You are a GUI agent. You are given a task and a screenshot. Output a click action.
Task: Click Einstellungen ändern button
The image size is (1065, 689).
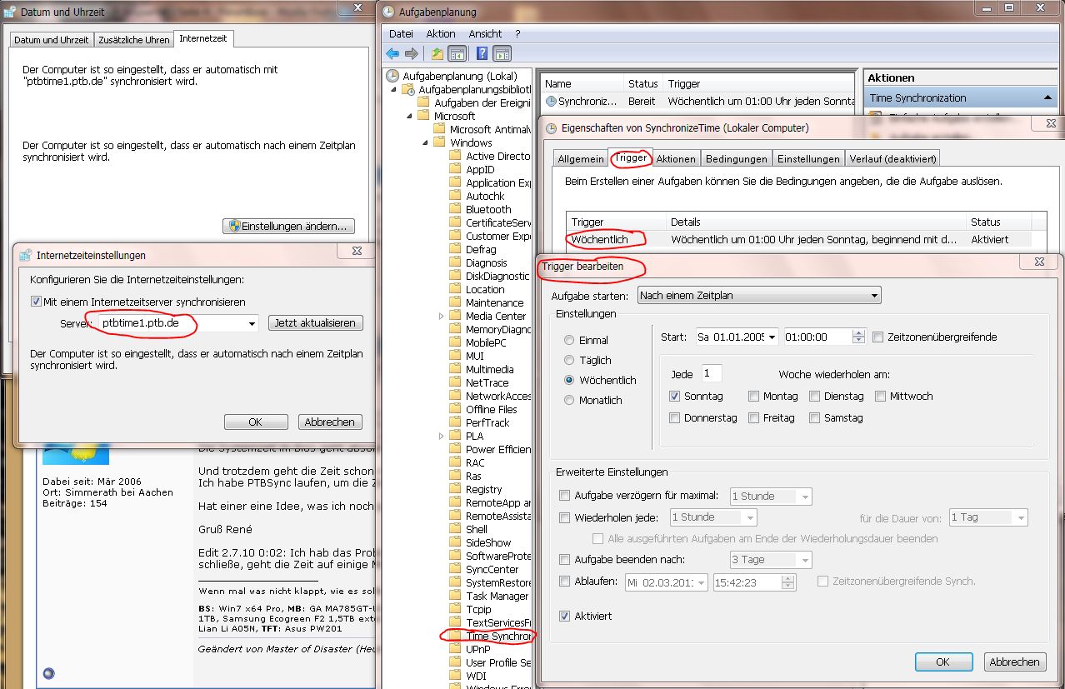pyautogui.click(x=289, y=227)
